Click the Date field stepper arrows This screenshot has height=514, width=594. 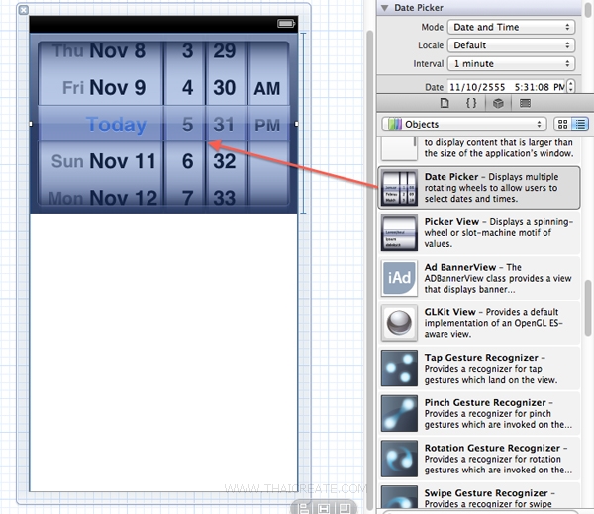[570, 87]
